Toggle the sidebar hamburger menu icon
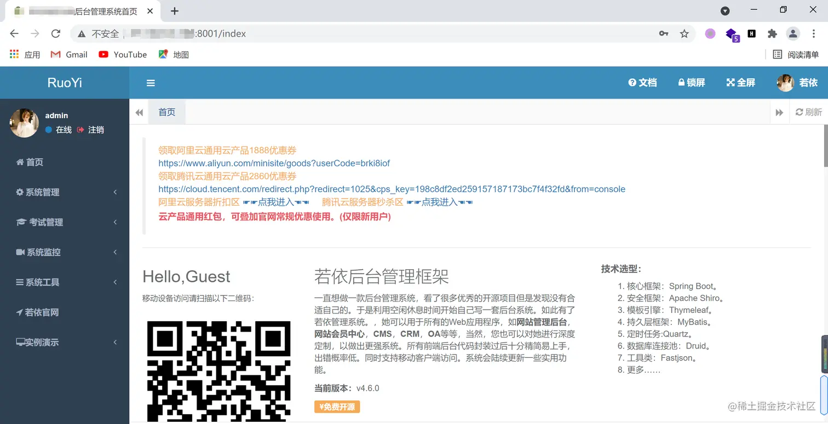Viewport: 828px width, 424px height. (x=151, y=83)
